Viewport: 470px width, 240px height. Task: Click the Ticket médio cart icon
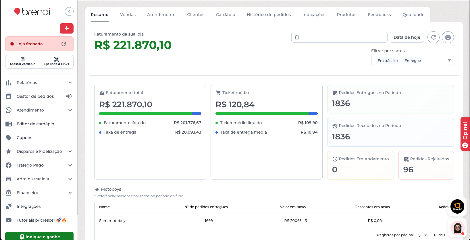click(x=218, y=93)
